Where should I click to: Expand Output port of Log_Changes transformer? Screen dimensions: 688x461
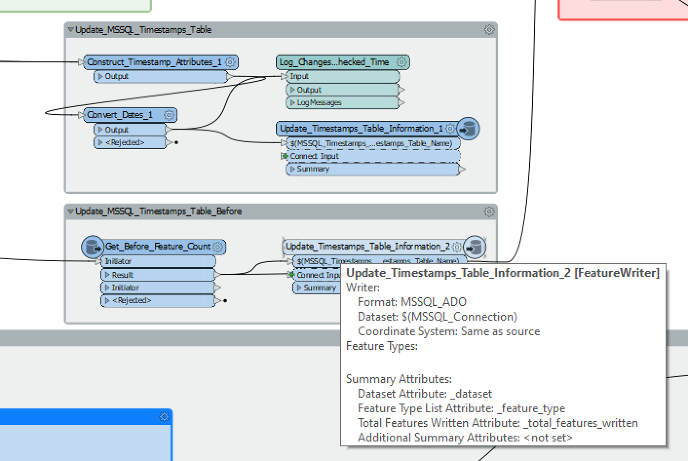click(292, 90)
